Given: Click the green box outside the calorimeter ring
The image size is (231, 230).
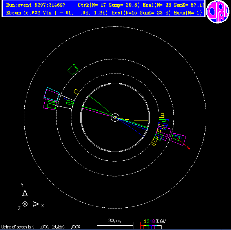Looking at the screenshot, I should point(73,69).
